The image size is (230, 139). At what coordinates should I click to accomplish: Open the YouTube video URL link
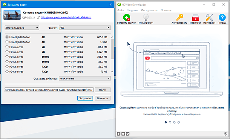[x=66, y=17]
